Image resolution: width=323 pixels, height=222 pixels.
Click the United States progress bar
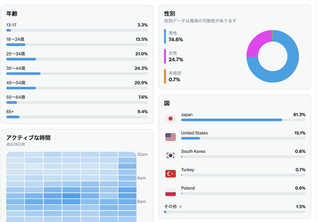(243, 138)
